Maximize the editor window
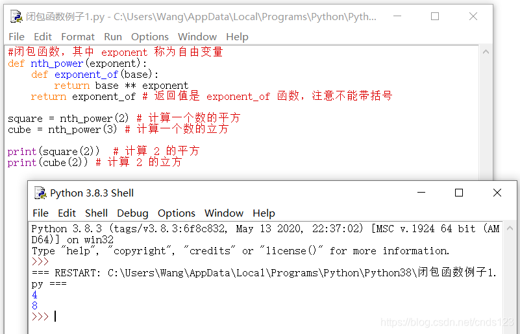Image resolution: width=520 pixels, height=334 pixels. pos(435,16)
